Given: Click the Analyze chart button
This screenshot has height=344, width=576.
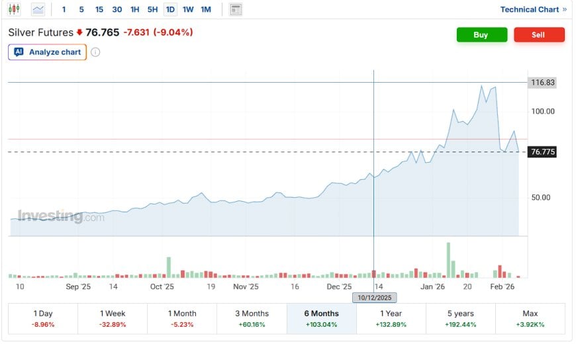Looking at the screenshot, I should 48,52.
